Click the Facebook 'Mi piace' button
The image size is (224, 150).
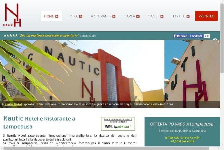tap(181, 36)
